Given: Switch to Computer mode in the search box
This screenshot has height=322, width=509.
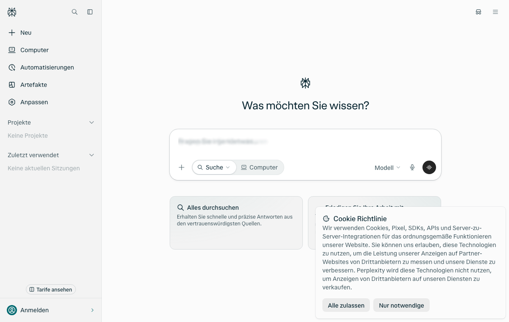Looking at the screenshot, I should point(260,167).
